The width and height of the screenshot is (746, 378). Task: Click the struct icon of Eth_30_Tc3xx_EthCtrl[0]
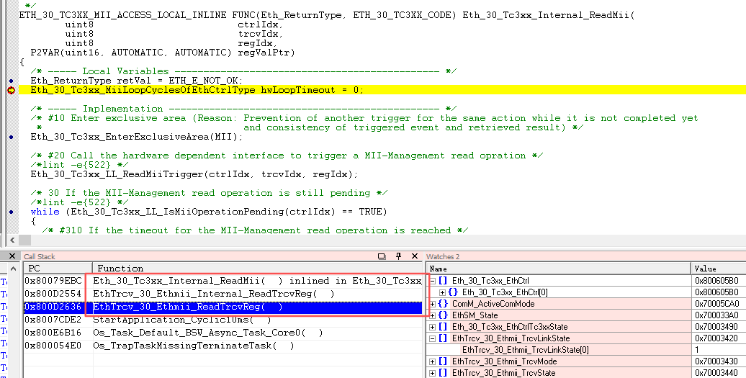pos(452,292)
